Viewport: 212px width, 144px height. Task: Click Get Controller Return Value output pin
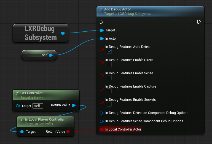point(74,105)
